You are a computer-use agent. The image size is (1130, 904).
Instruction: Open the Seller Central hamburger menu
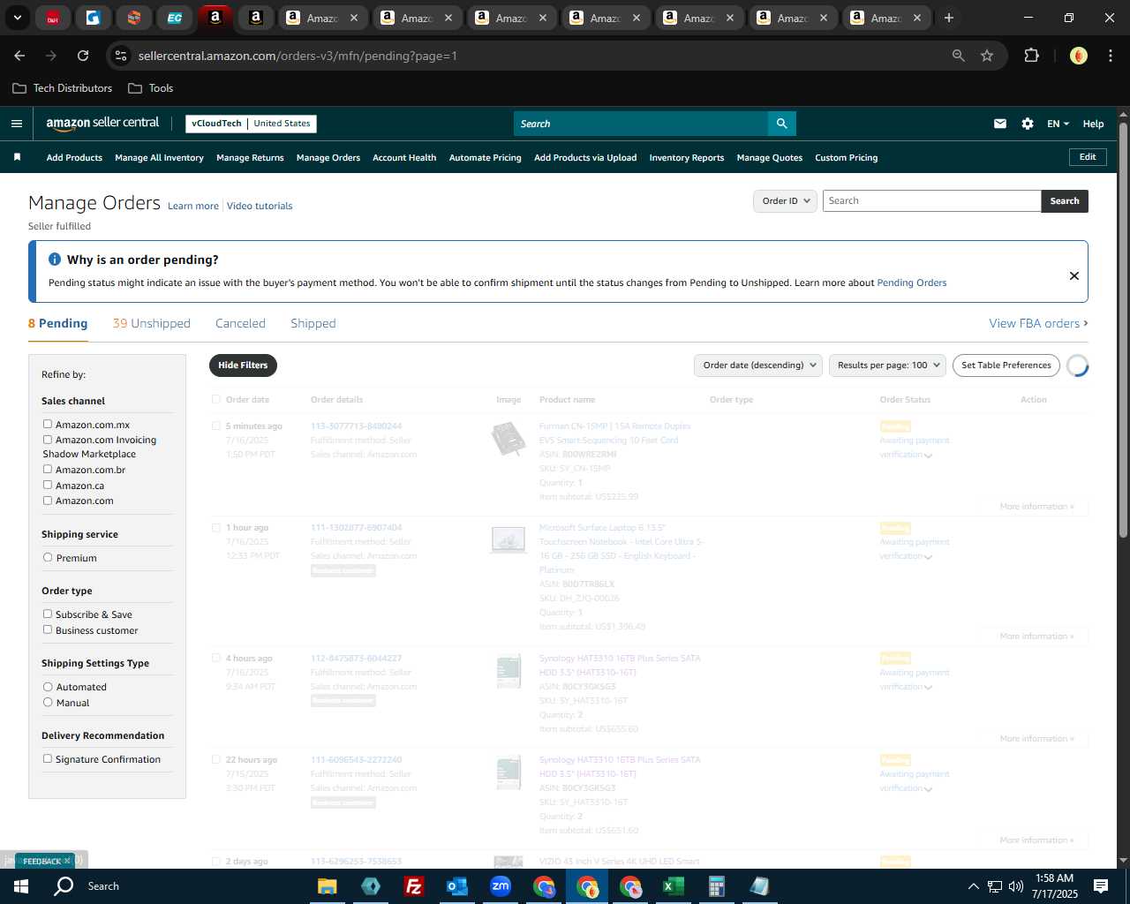tap(16, 124)
